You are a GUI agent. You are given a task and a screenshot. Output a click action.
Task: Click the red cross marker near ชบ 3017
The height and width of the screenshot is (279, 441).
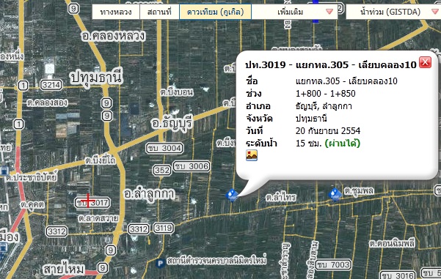tap(88, 200)
